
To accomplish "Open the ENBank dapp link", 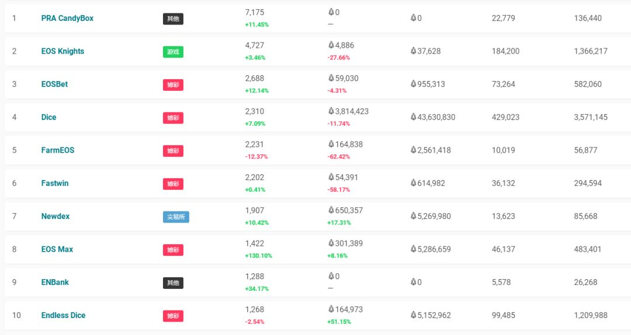I will click(55, 282).
